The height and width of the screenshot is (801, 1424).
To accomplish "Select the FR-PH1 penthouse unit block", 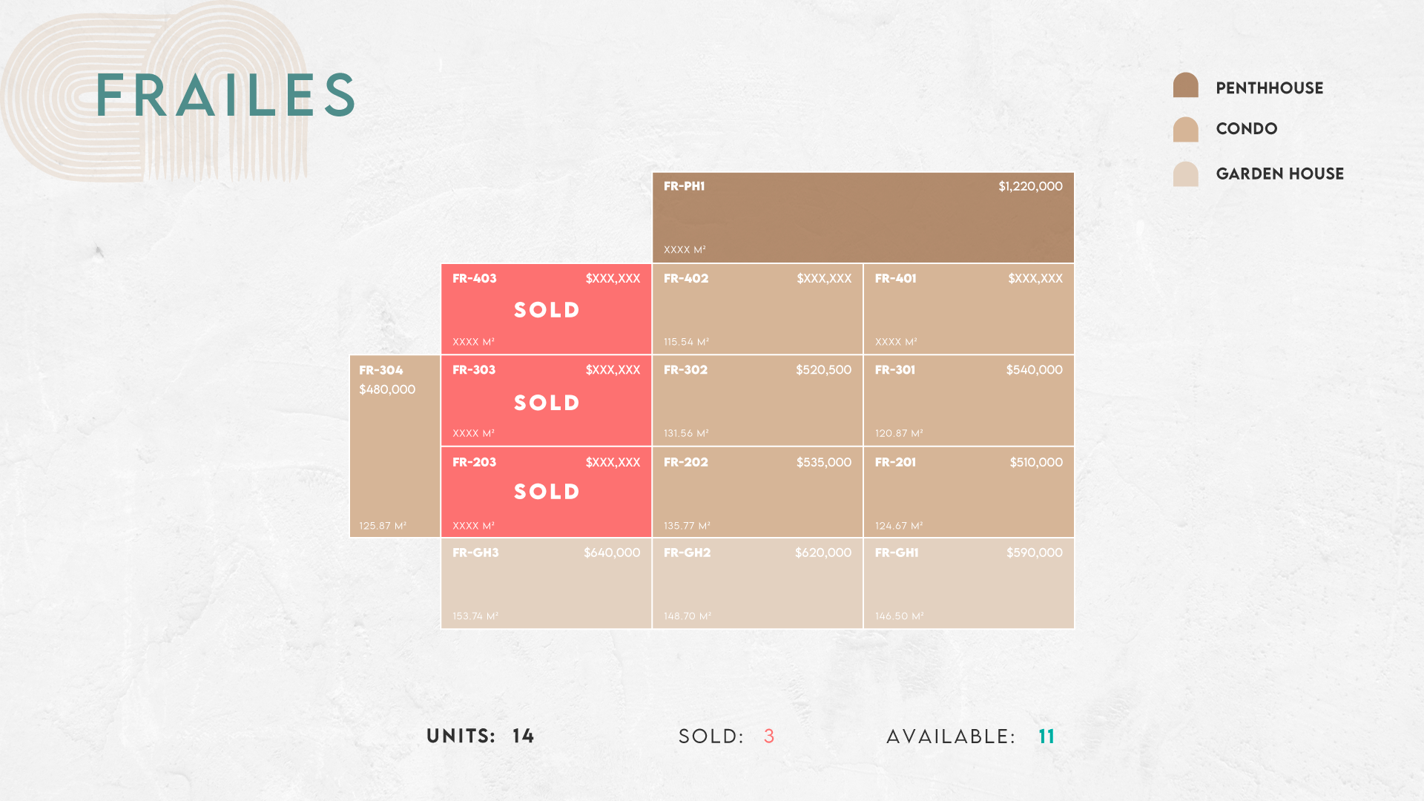I will (x=863, y=217).
